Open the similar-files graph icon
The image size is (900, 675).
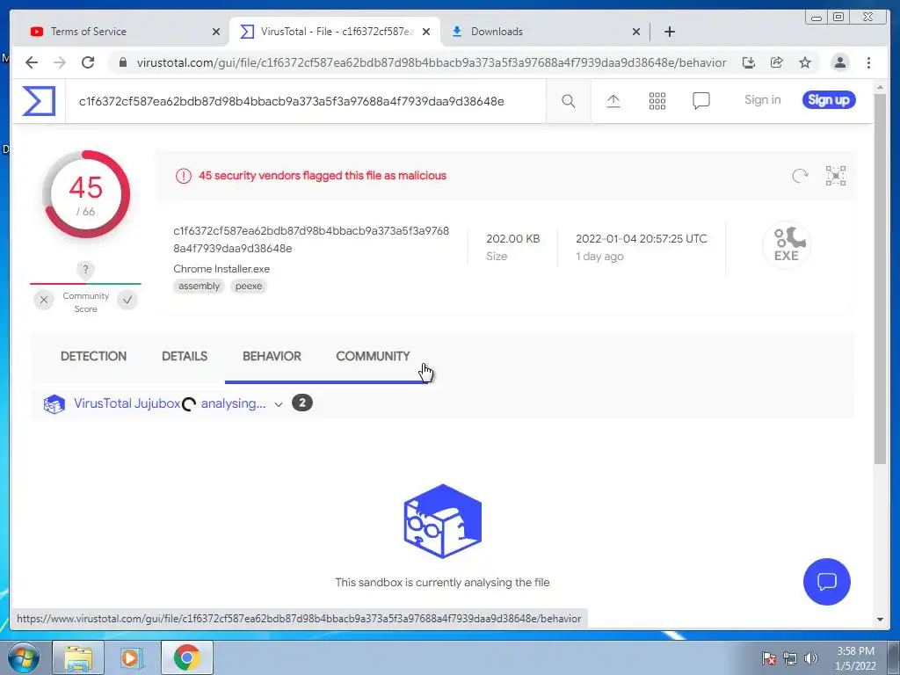(x=836, y=176)
